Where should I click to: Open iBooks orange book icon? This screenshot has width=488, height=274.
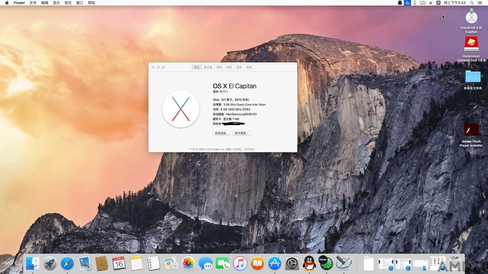257,264
